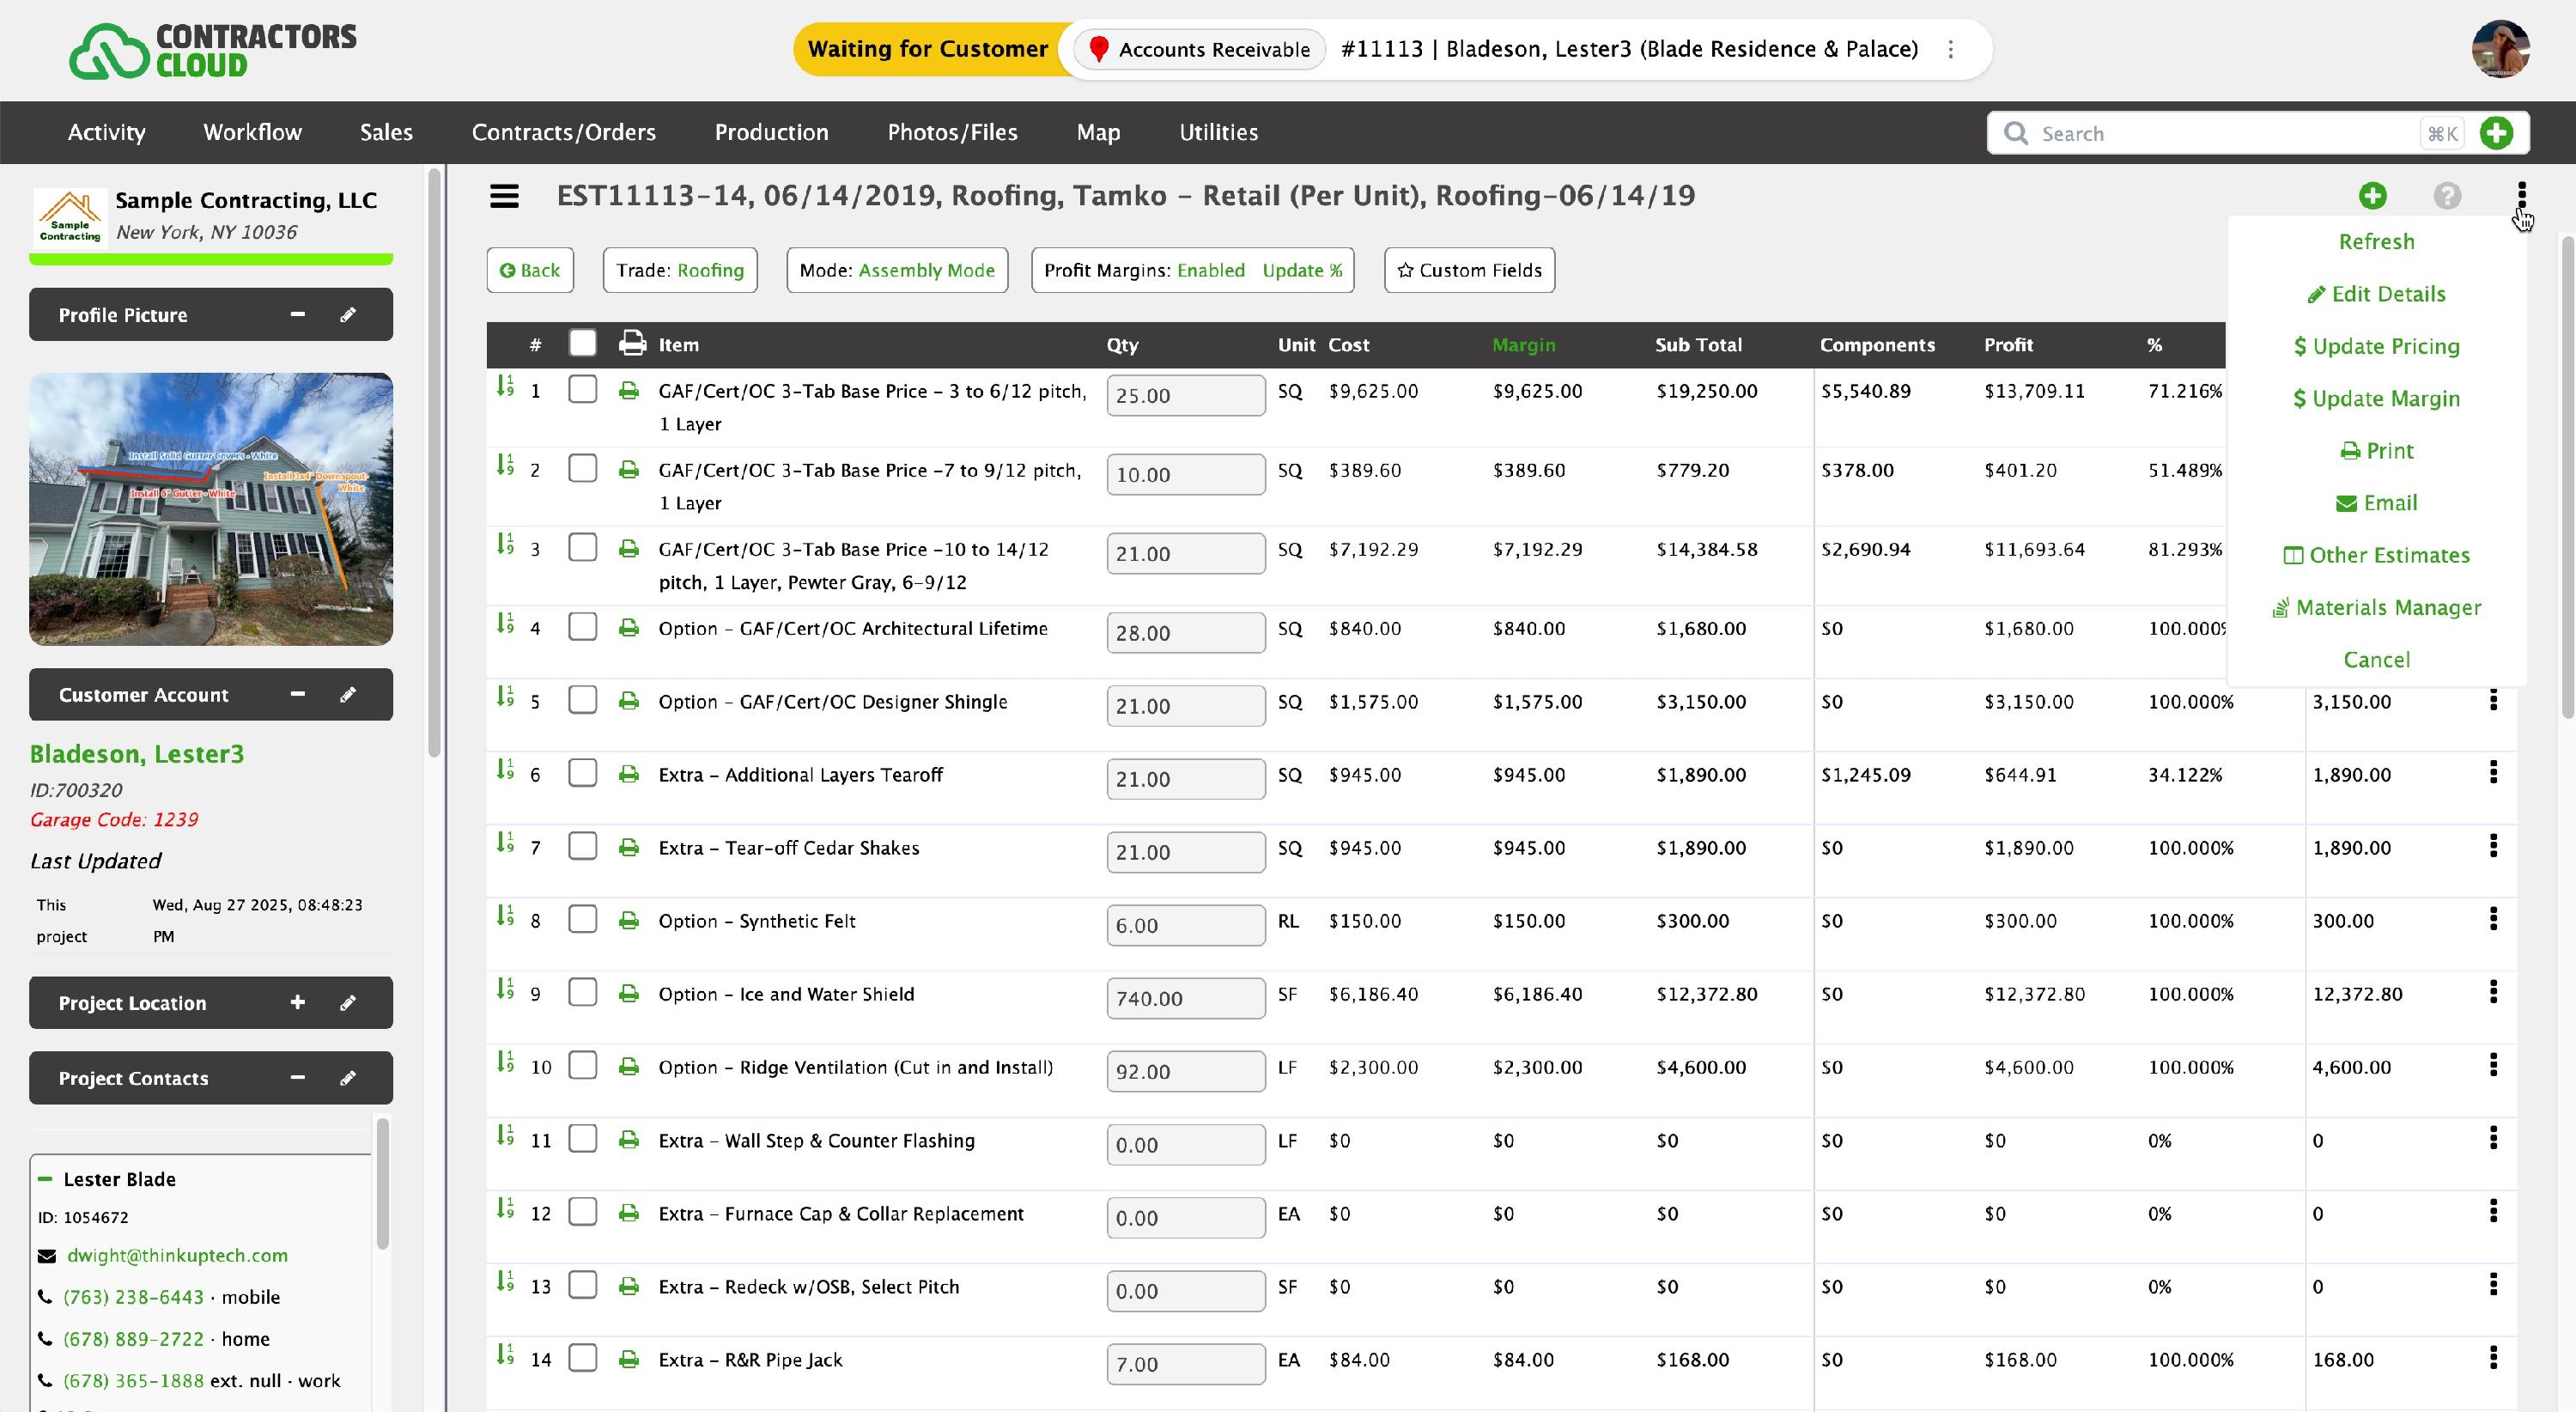
Task: Check the box for Synthetic Felt row
Action: tap(582, 919)
